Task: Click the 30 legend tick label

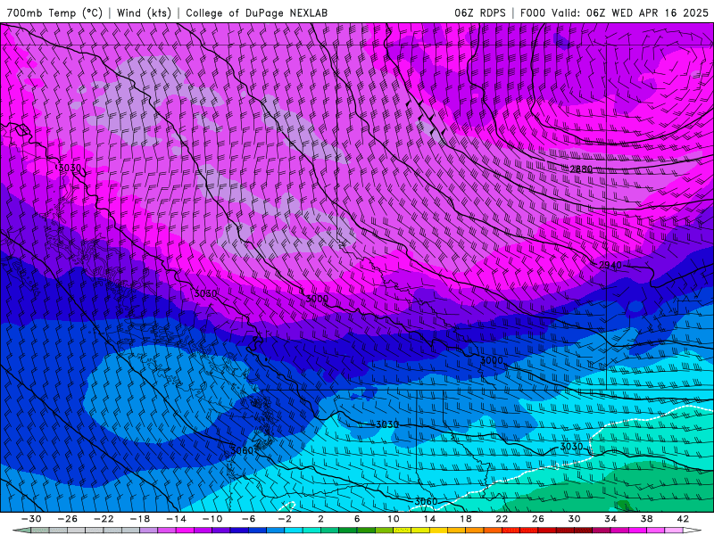Action: coord(574,519)
